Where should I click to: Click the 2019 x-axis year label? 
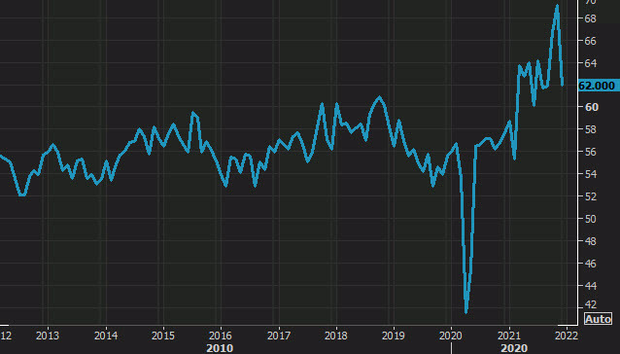pyautogui.click(x=394, y=336)
